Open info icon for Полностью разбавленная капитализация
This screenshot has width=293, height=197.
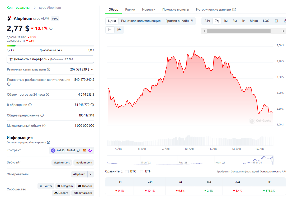pyautogui.click(x=9, y=84)
